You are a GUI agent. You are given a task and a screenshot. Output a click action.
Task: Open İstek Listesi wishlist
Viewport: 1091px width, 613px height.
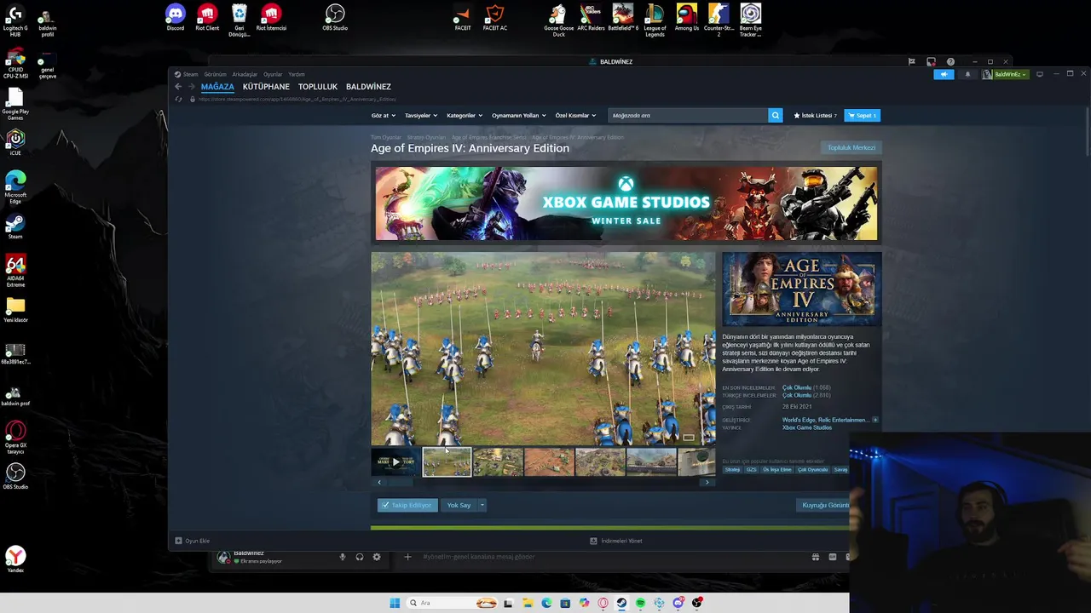[x=815, y=115]
